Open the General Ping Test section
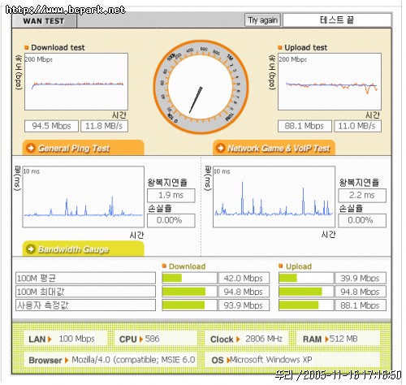The height and width of the screenshot is (385, 406). click(x=84, y=148)
